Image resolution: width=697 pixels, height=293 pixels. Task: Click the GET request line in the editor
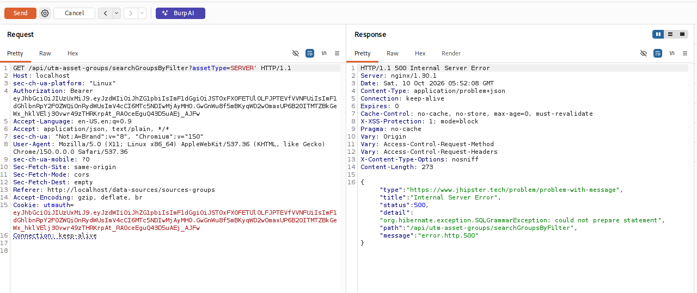(152, 68)
